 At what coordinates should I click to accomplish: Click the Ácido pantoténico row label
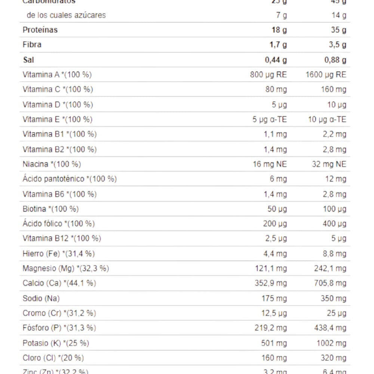tap(70, 179)
